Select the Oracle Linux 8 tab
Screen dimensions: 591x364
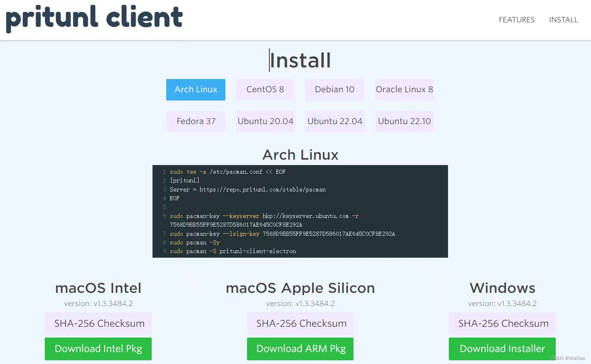pyautogui.click(x=404, y=90)
